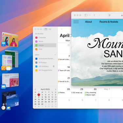Open the Movie night event
Image resolution: width=123 pixels, height=123 pixels.
[90, 95]
